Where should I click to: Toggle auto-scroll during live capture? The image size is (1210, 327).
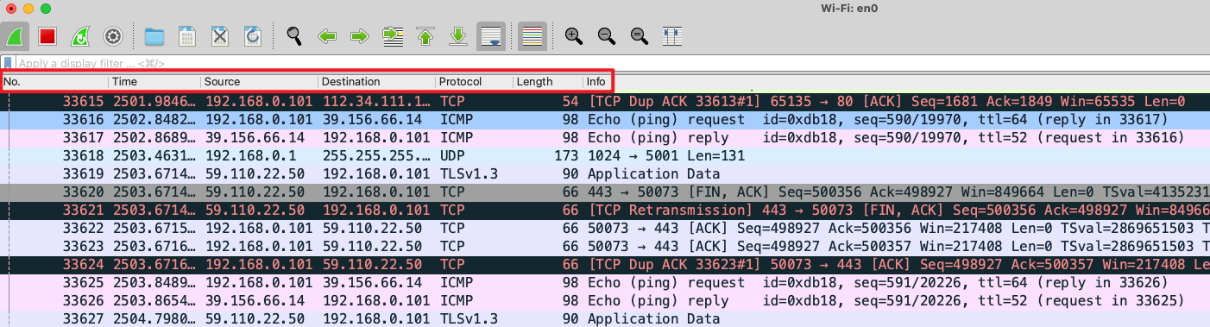(491, 36)
